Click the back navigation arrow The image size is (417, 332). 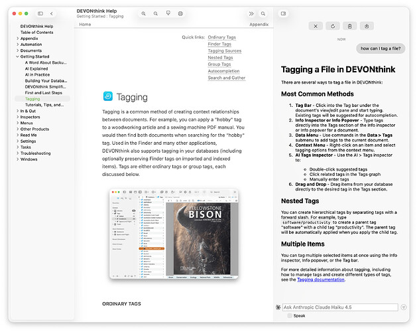52,13
